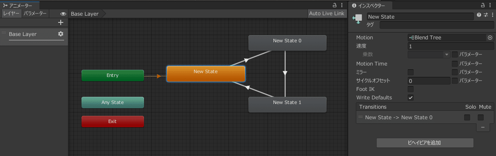The image size is (496, 156).
Task: Enable Motion Time パラメーター checkbox
Action: (x=455, y=64)
